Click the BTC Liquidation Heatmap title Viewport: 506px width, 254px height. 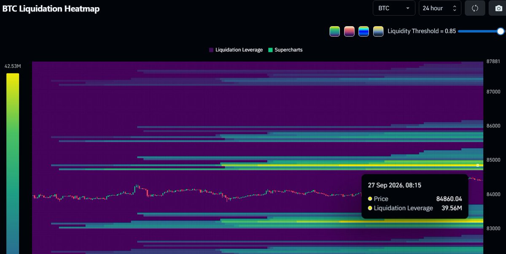51,8
